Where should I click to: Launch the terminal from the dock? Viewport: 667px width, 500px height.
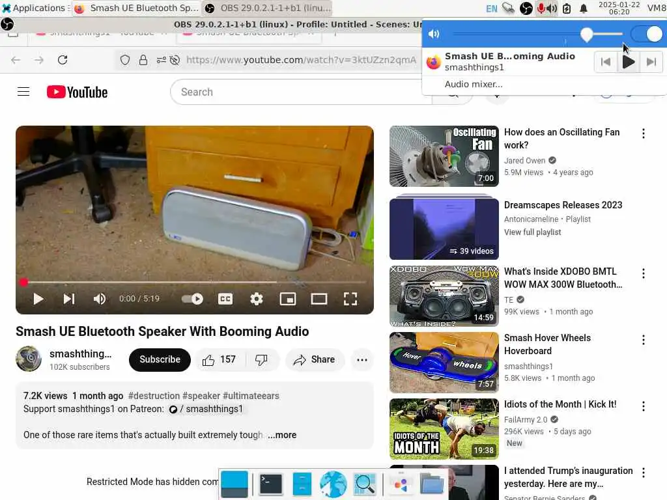(x=271, y=484)
